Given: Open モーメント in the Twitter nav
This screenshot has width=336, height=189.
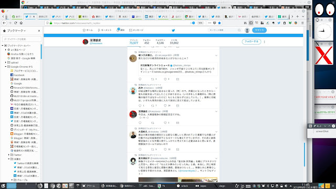Looking at the screenshot, I should pos(104,30).
